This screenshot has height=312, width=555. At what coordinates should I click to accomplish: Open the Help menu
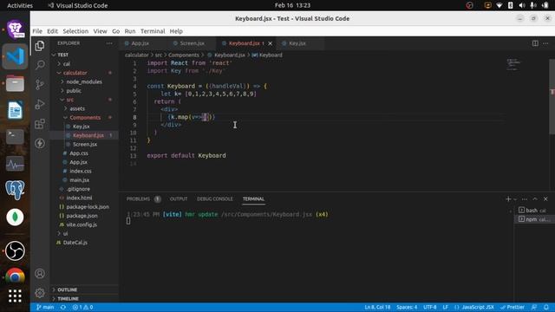point(176,31)
